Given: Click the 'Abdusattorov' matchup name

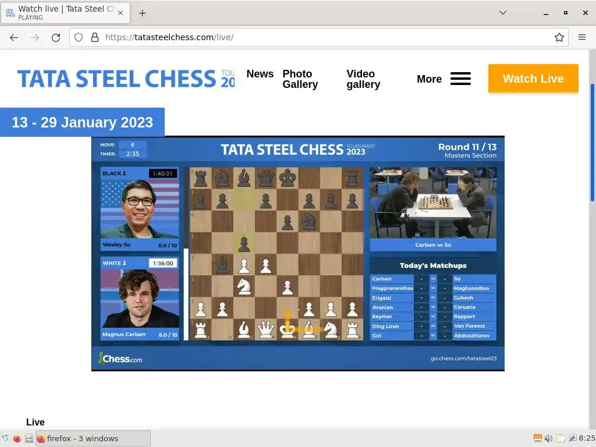Looking at the screenshot, I should point(471,336).
